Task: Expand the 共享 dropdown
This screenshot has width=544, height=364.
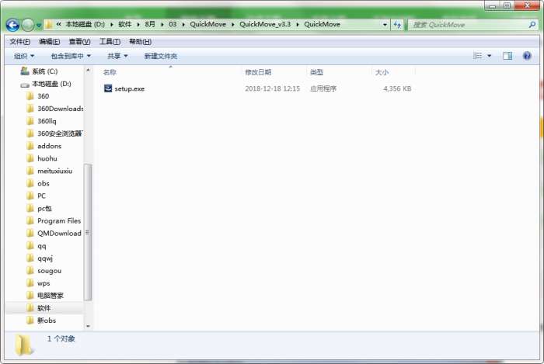Action: click(x=117, y=56)
